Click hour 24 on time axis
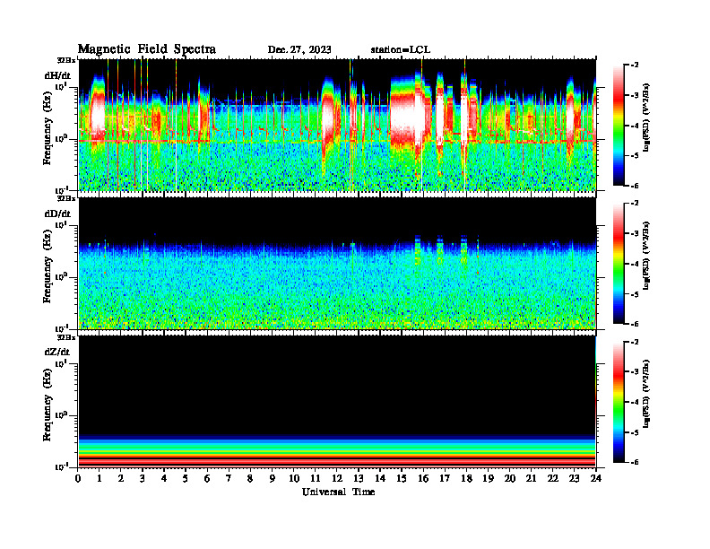 (x=596, y=478)
